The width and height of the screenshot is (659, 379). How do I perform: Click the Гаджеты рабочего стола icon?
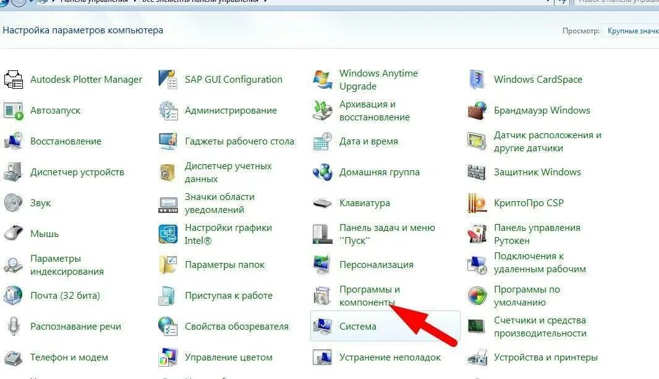(168, 141)
